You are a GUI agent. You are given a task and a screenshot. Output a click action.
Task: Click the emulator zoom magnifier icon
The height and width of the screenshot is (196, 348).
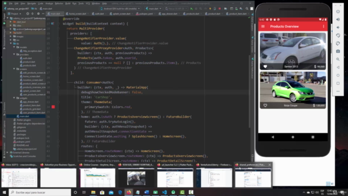click(338, 59)
